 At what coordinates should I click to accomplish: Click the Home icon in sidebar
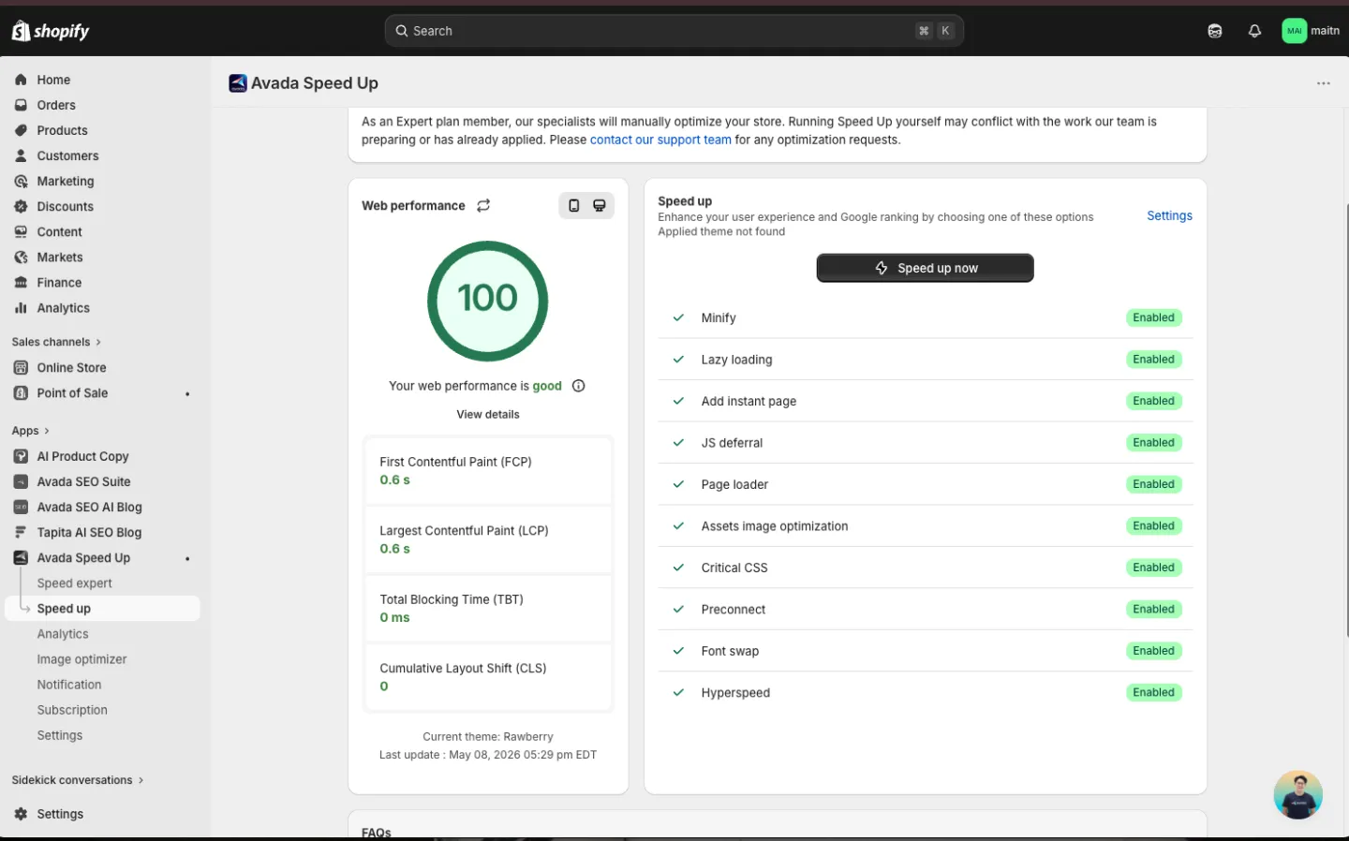(x=21, y=80)
